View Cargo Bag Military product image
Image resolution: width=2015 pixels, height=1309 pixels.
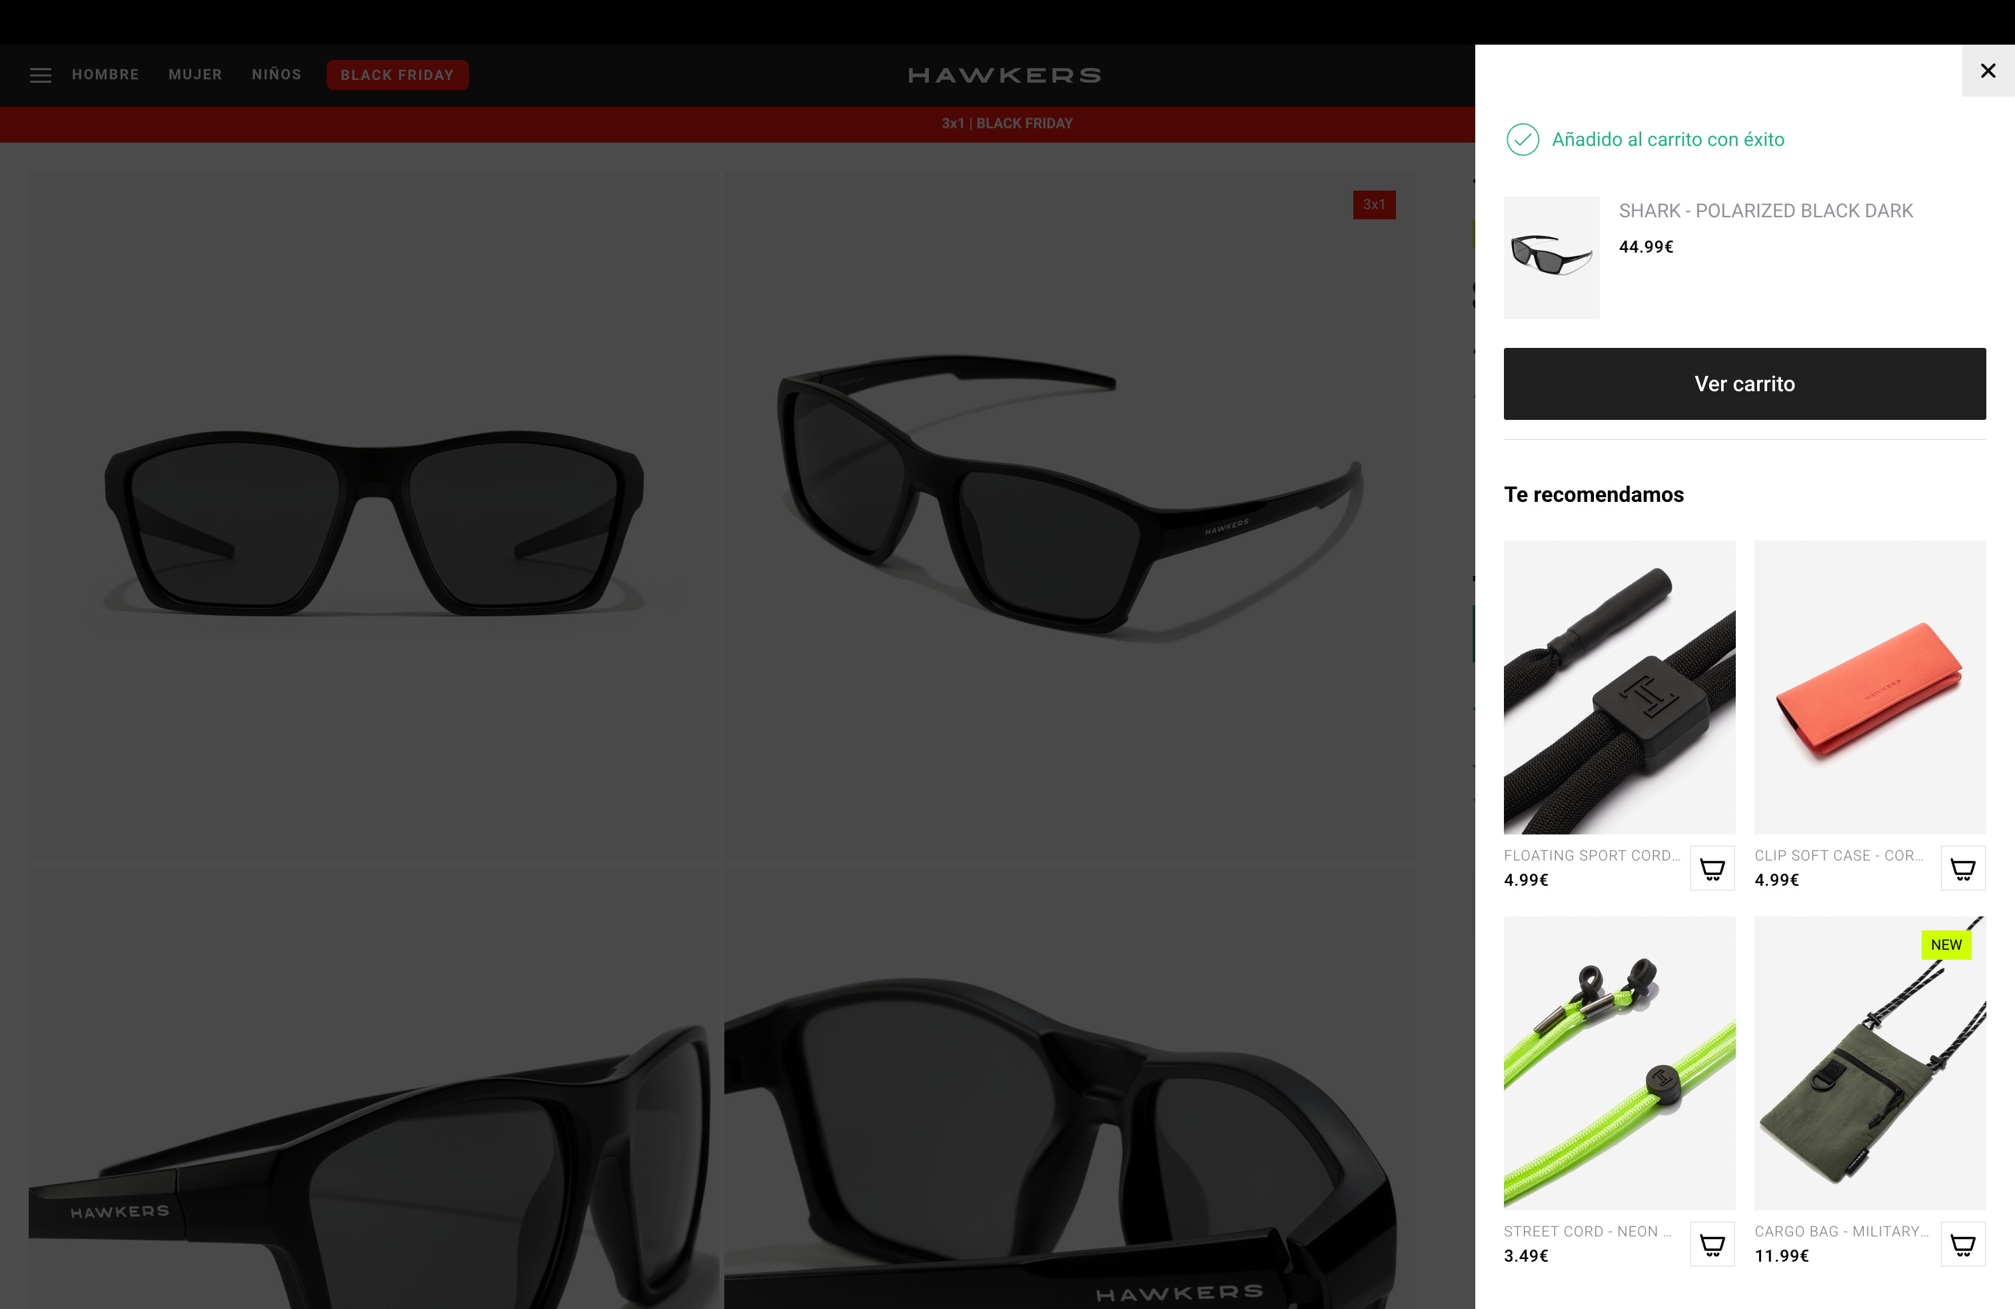pyautogui.click(x=1869, y=1062)
